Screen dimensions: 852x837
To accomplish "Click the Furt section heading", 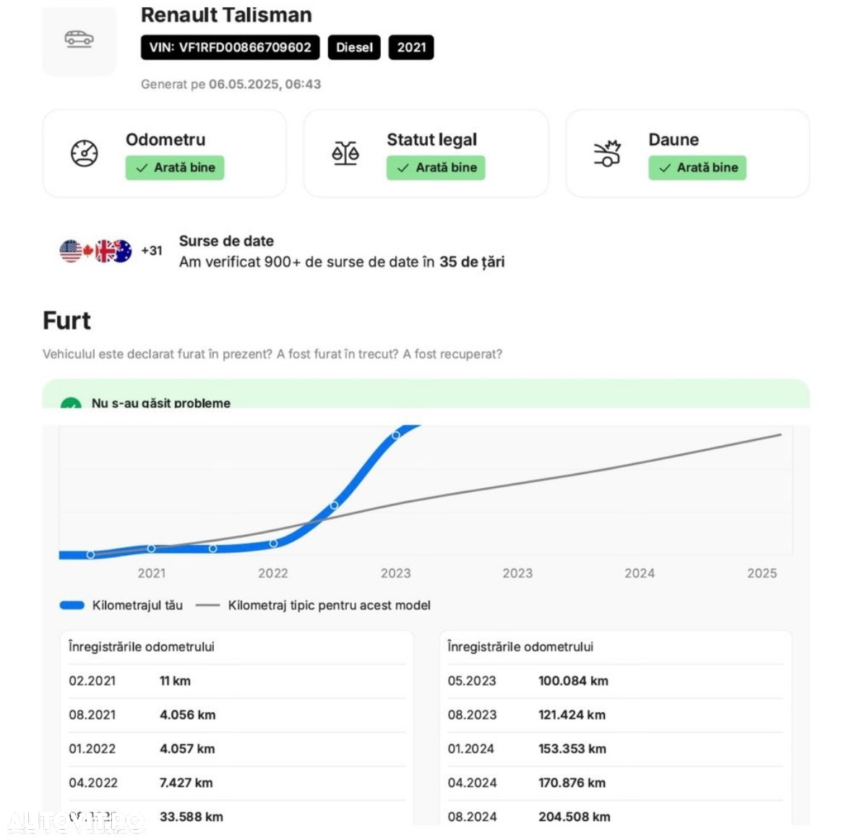I will (66, 321).
